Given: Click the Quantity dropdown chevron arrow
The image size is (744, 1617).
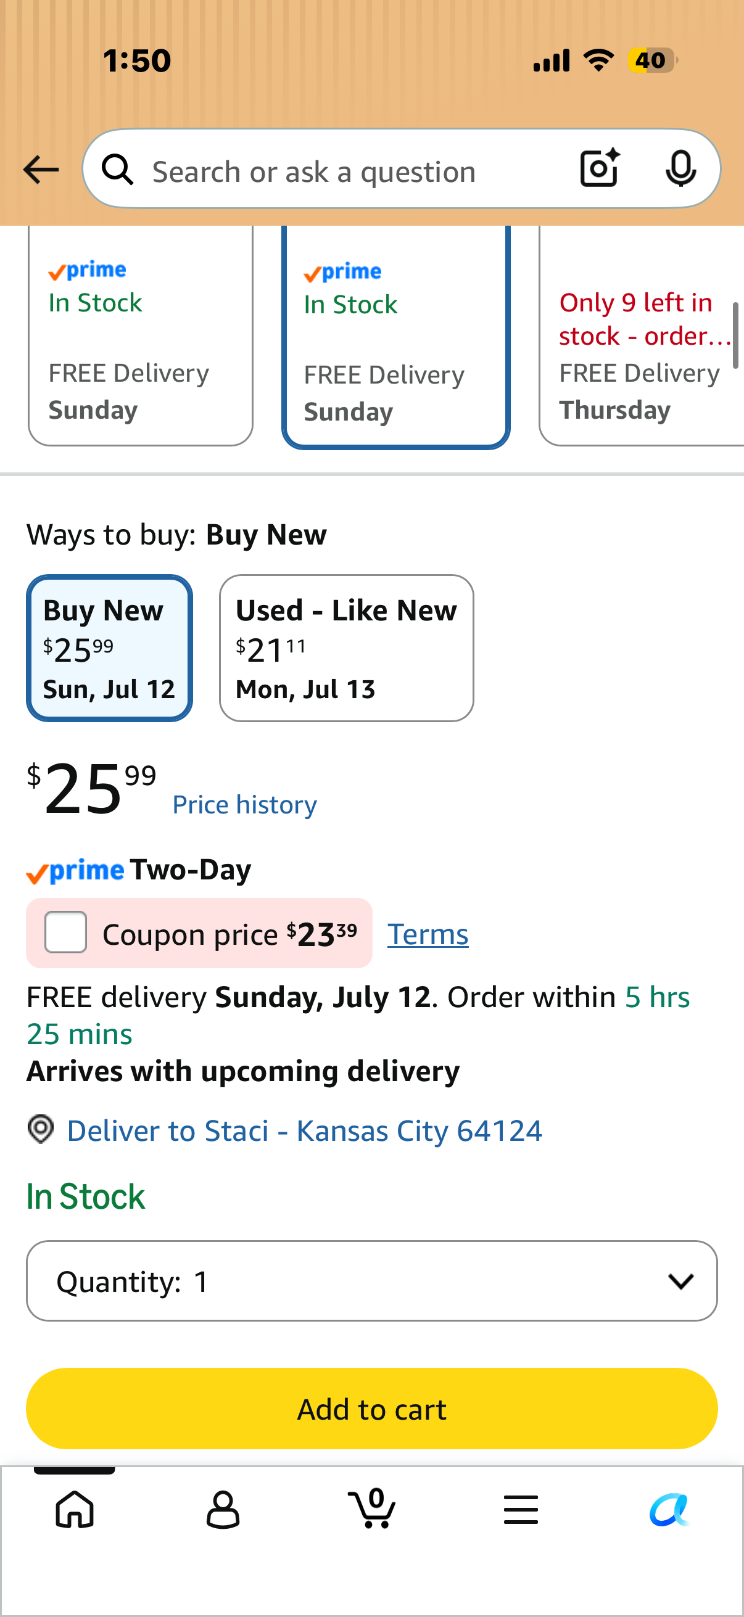Looking at the screenshot, I should [x=681, y=1281].
